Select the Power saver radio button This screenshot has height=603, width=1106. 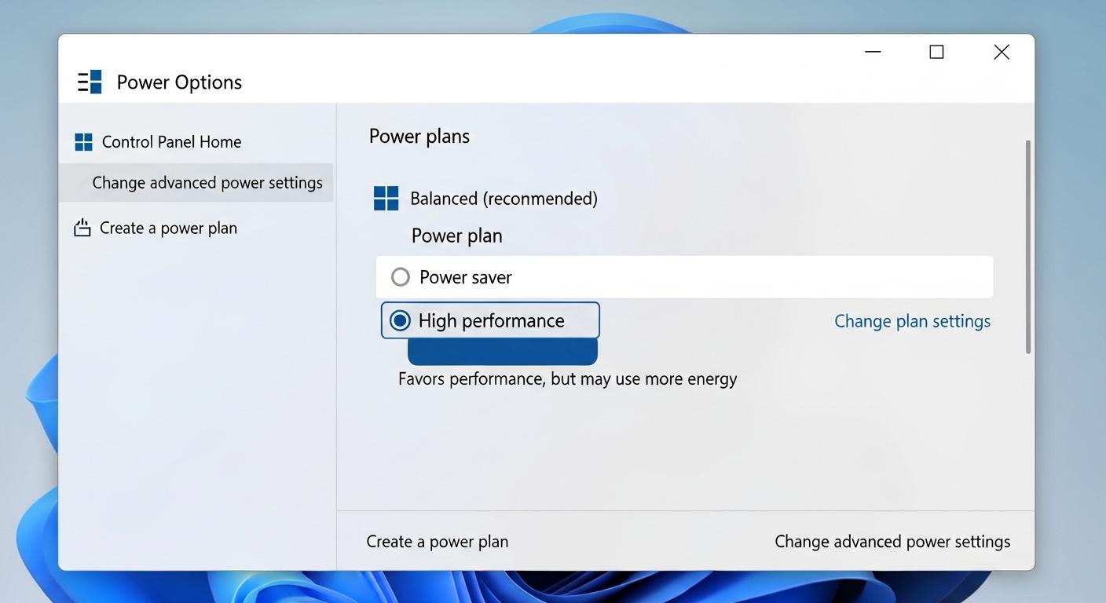click(401, 276)
